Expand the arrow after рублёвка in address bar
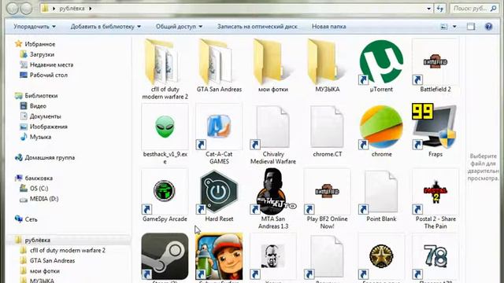The image size is (504, 283). 91,9
